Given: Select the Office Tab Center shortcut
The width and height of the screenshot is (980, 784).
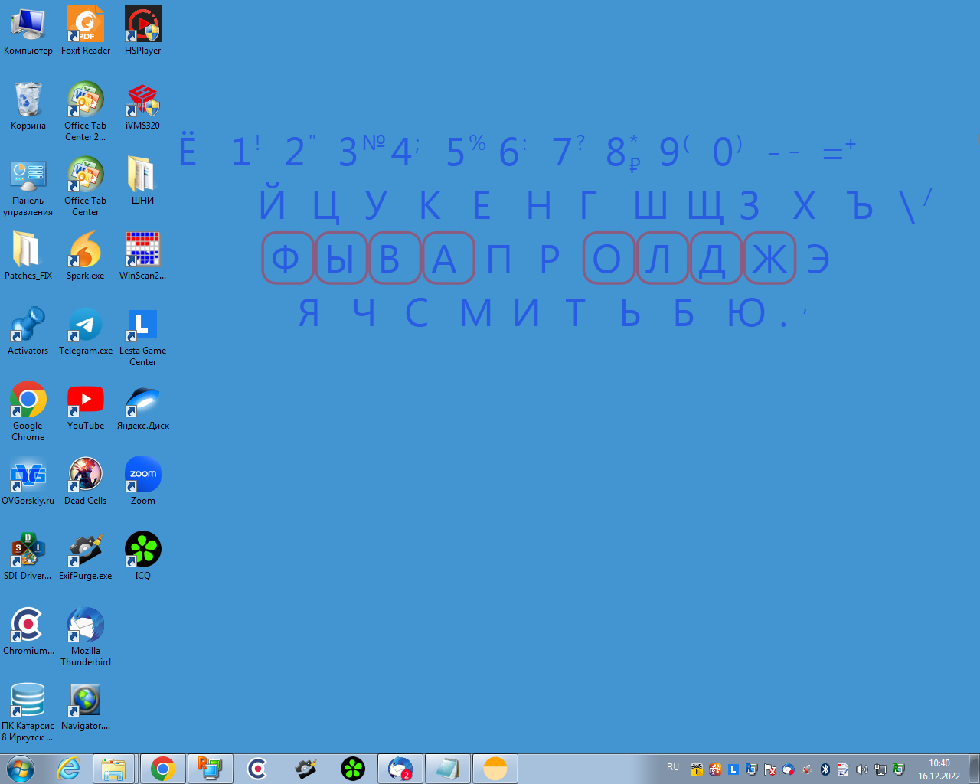Looking at the screenshot, I should tap(86, 187).
